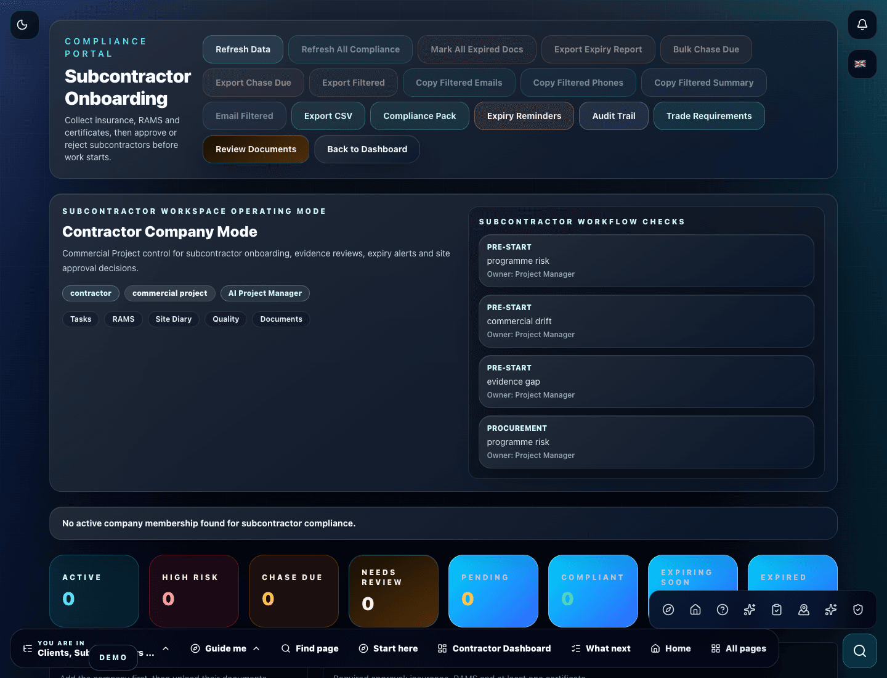Image resolution: width=887 pixels, height=678 pixels.
Task: Expand the You Are In breadcrumb chevron
Action: [x=166, y=648]
